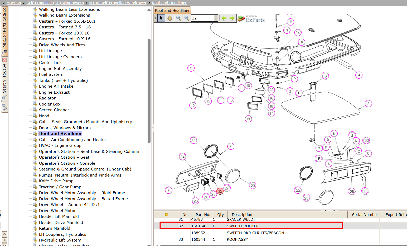Zoom out of the diagram
The width and height of the screenshot is (407, 246).
187,18
